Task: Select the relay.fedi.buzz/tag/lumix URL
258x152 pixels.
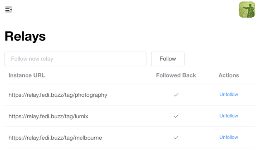Action: tap(48, 116)
